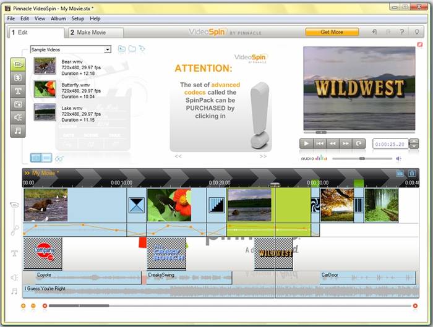Open the Transitions album tab
The image size is (433, 327).
click(18, 77)
